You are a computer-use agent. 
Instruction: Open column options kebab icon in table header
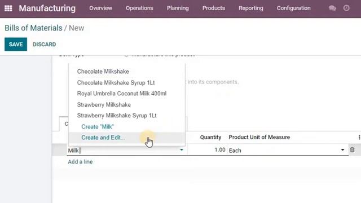click(x=359, y=138)
